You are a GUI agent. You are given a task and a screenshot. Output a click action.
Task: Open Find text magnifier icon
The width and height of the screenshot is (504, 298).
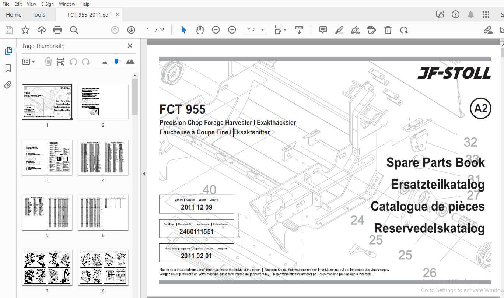(x=74, y=30)
